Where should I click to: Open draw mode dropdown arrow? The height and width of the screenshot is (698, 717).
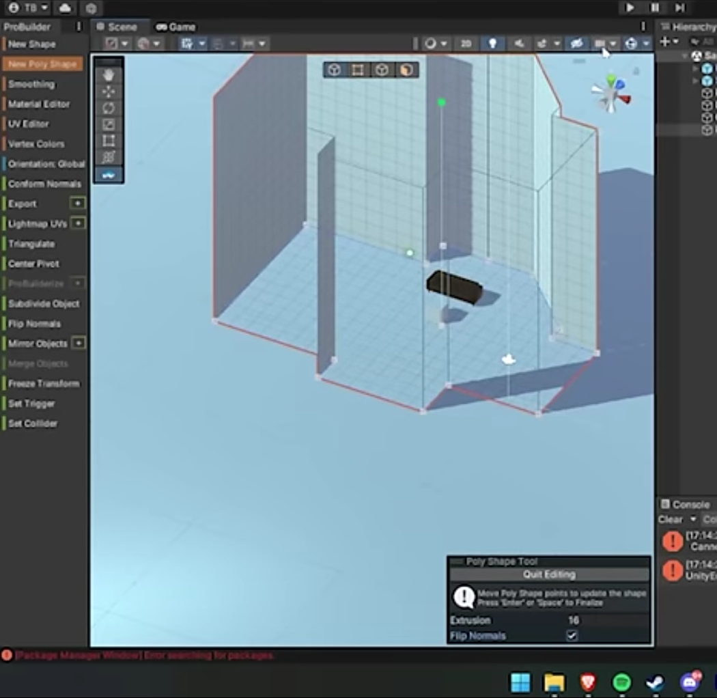point(444,44)
